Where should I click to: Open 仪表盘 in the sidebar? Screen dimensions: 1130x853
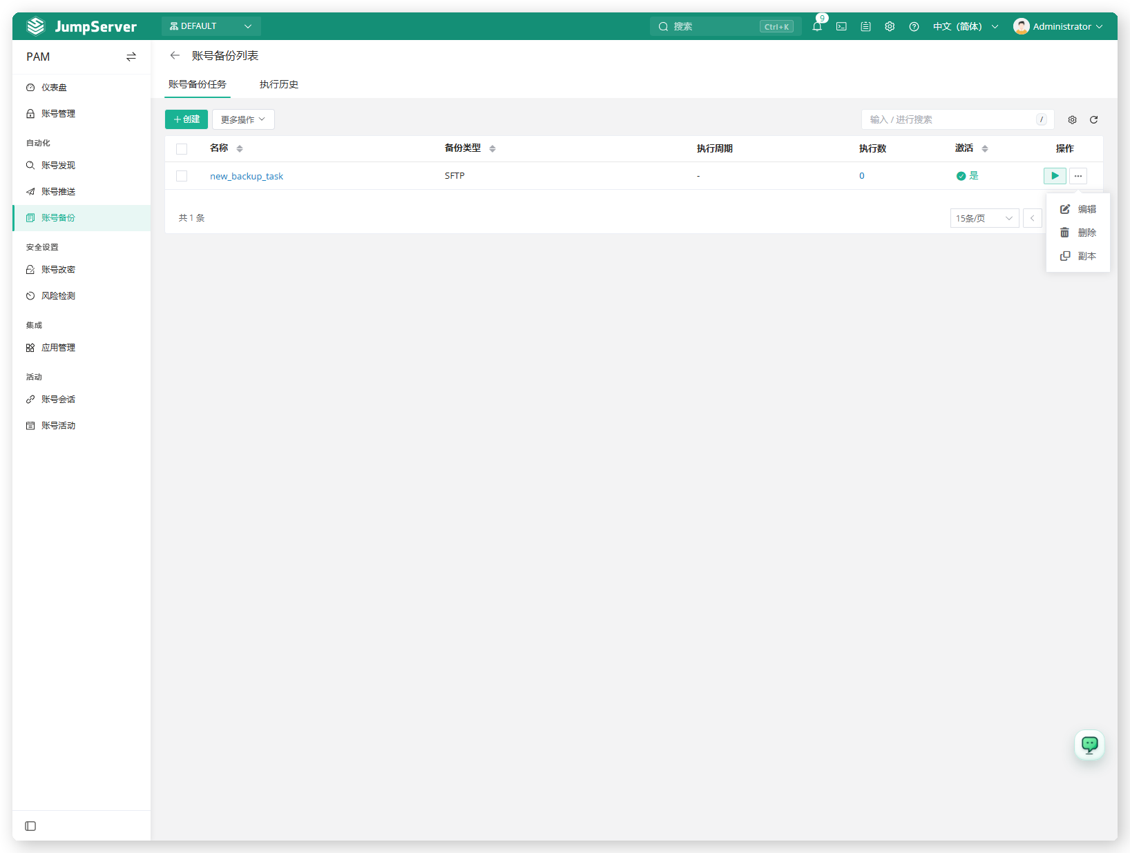(x=82, y=88)
